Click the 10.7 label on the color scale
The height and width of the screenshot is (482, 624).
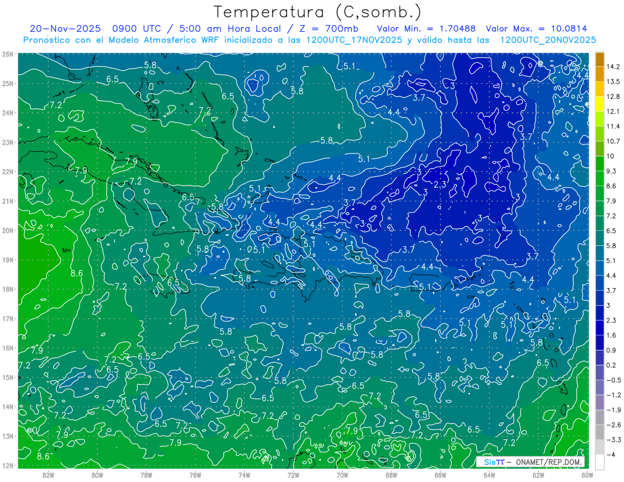(613, 141)
